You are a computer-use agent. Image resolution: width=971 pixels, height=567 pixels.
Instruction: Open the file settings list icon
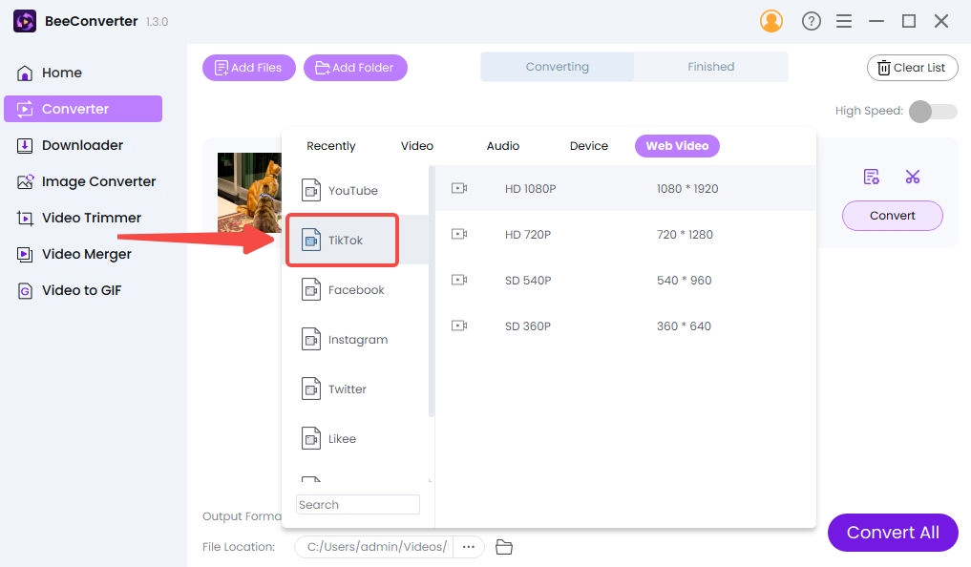point(872,177)
